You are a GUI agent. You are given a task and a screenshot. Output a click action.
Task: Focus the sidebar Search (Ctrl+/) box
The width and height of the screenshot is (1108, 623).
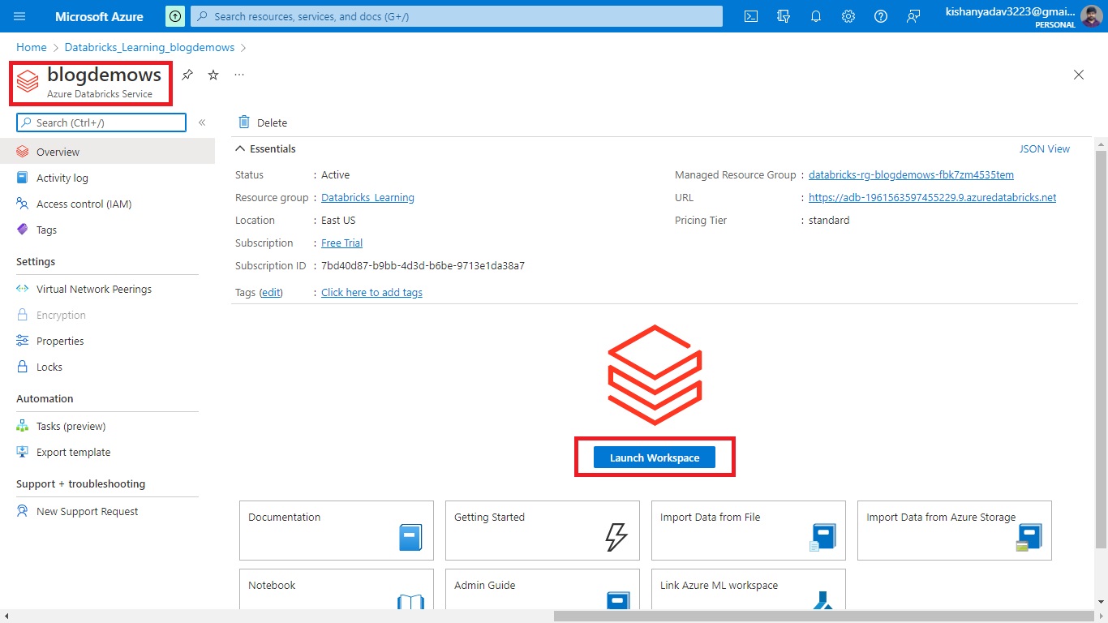pos(101,122)
